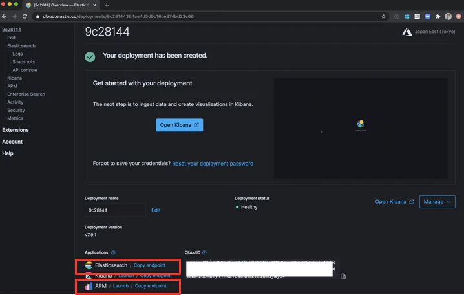The height and width of the screenshot is (295, 464).
Task: Select the v7.9.1 deployment version text
Action: 90,235
